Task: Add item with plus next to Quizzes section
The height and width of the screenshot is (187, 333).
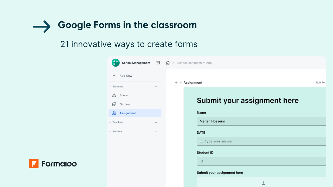Action: (x=156, y=131)
